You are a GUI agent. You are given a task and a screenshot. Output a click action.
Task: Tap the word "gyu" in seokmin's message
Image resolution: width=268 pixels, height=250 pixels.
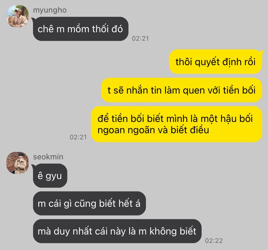[x=53, y=176]
